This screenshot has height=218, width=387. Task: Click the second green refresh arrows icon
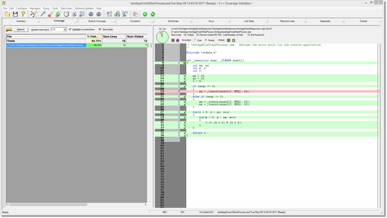coord(153,15)
